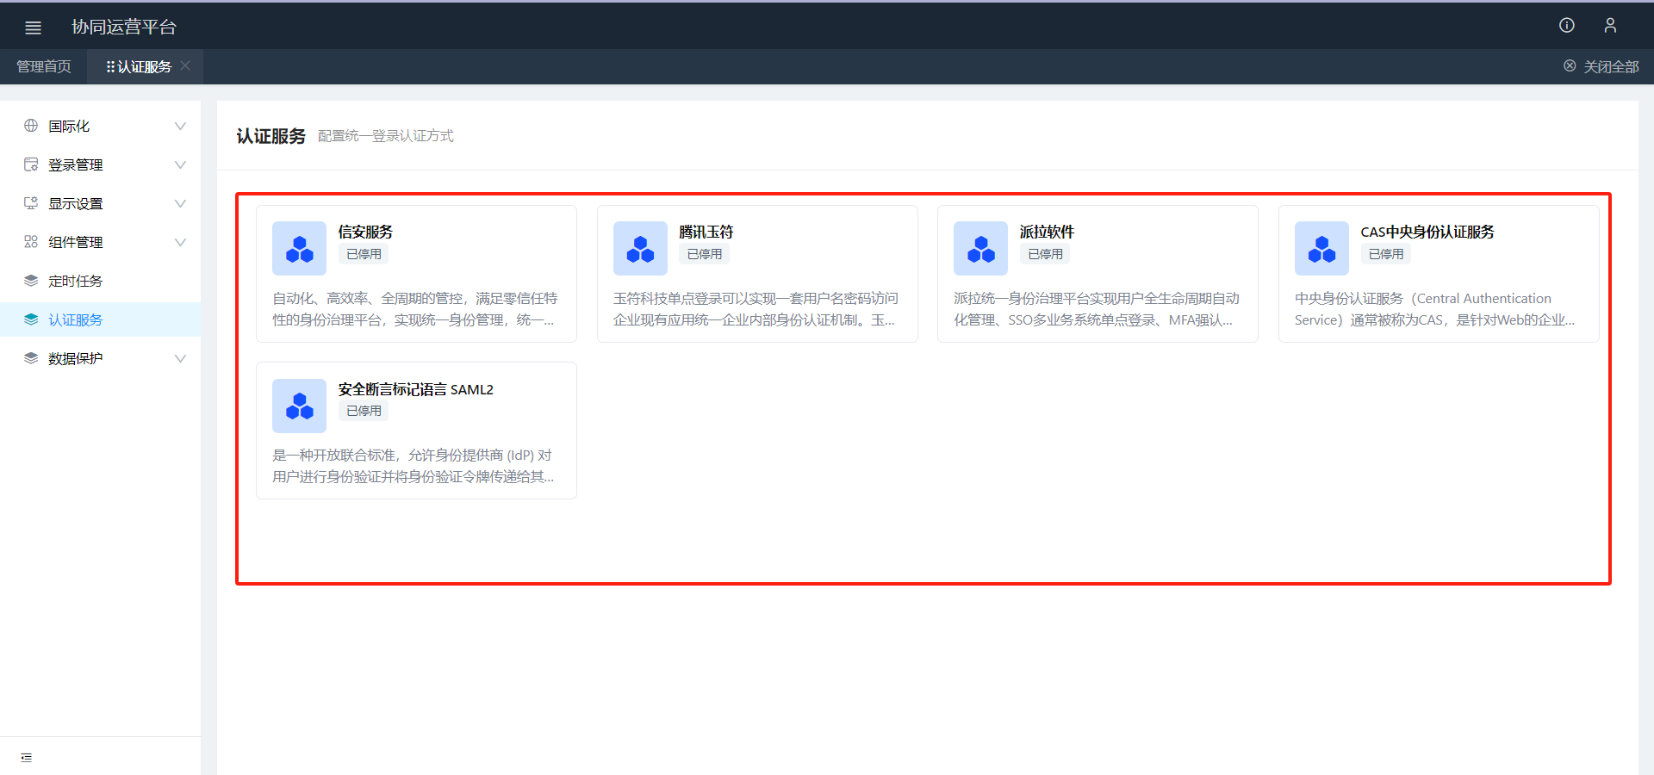The image size is (1654, 775).
Task: Click the 已停用 status tag on 派拉软件
Action: click(x=1045, y=254)
